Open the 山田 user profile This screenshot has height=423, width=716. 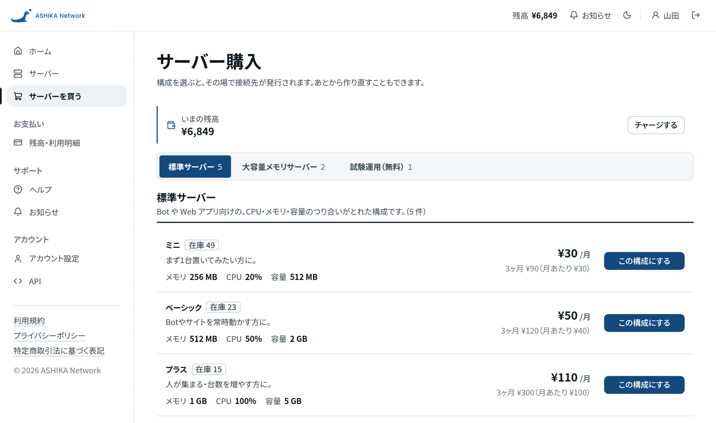point(665,15)
